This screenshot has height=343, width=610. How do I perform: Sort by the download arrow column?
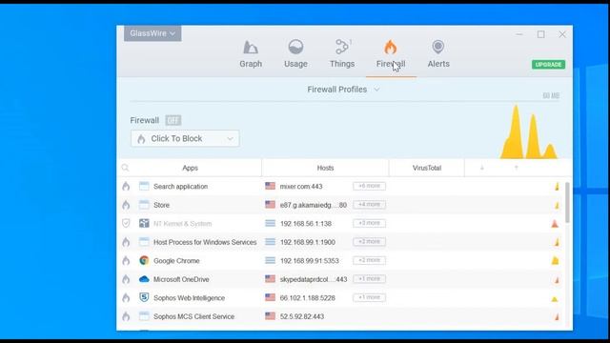pos(482,168)
